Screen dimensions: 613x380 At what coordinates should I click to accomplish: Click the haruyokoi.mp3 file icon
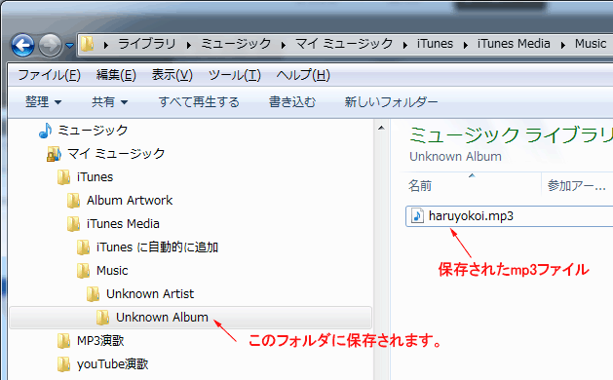tap(417, 215)
